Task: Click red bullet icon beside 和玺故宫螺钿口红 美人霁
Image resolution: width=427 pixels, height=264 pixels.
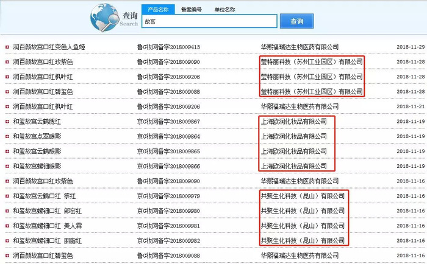Action: click(x=7, y=226)
